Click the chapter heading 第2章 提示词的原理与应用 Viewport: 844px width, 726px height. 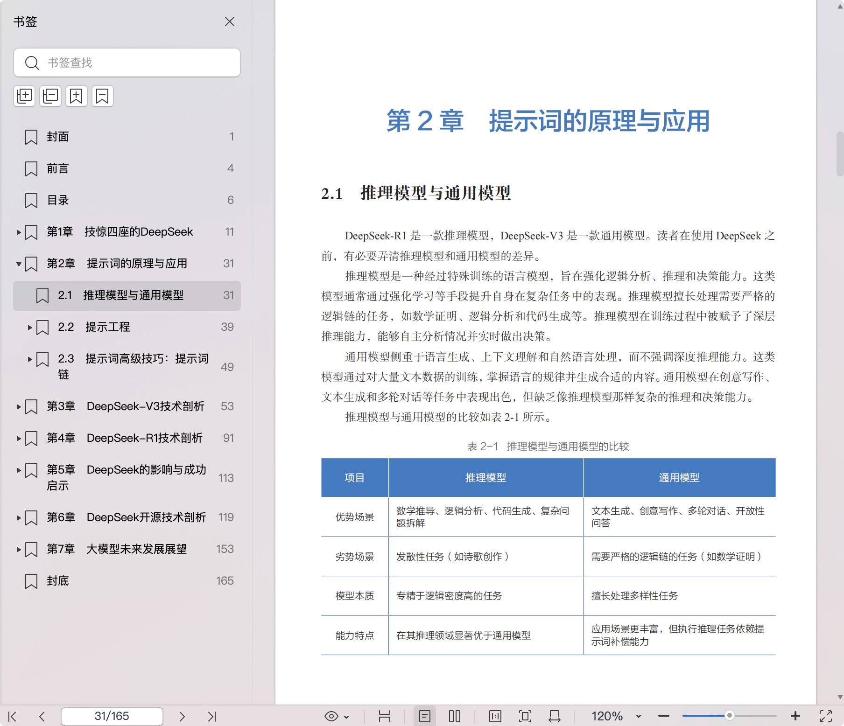click(x=548, y=121)
